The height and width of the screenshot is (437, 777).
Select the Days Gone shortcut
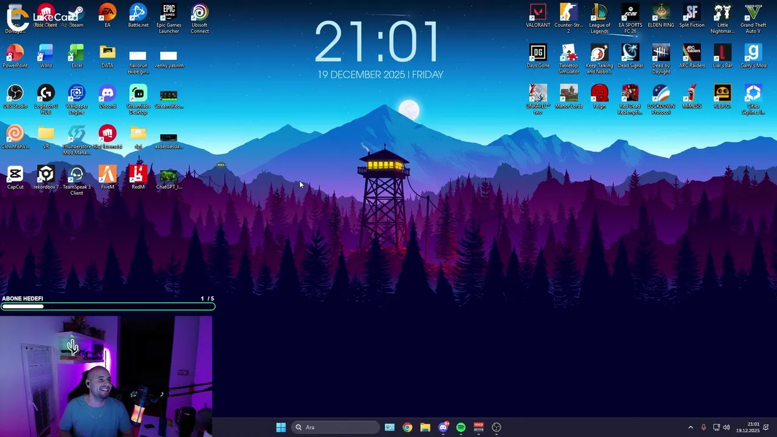pyautogui.click(x=538, y=56)
